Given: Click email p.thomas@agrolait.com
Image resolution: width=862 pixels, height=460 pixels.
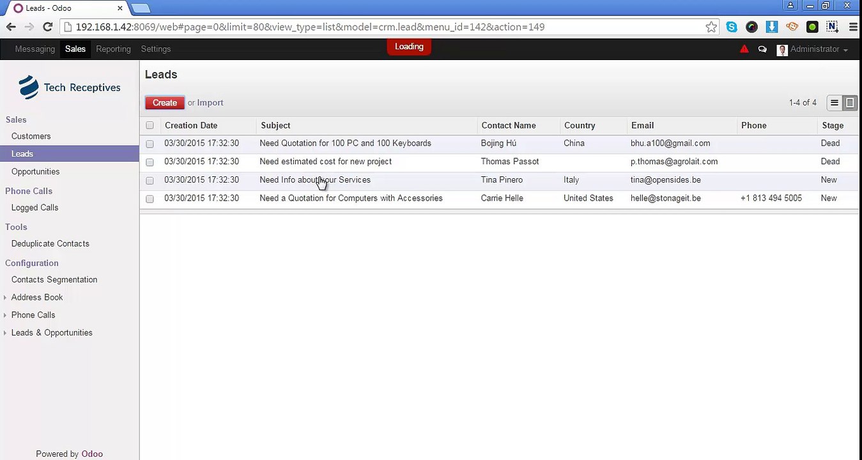Looking at the screenshot, I should [673, 162].
